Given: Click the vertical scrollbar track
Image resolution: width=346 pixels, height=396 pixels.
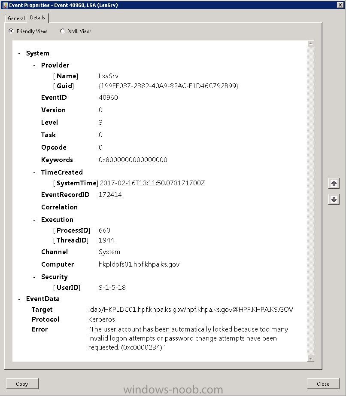Looking at the screenshot, I should 311,201.
